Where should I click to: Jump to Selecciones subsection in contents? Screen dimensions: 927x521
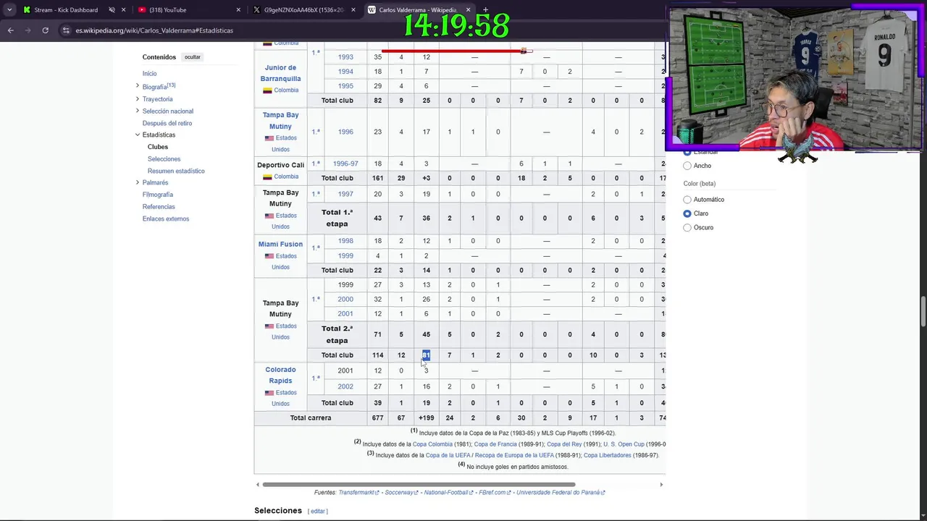[164, 159]
